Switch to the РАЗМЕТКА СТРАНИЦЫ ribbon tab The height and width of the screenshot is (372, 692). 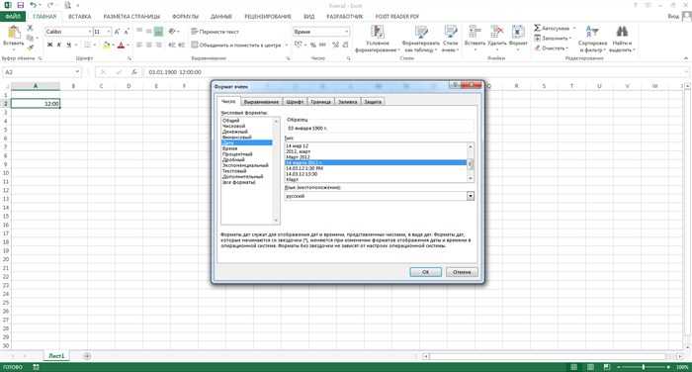[131, 17]
